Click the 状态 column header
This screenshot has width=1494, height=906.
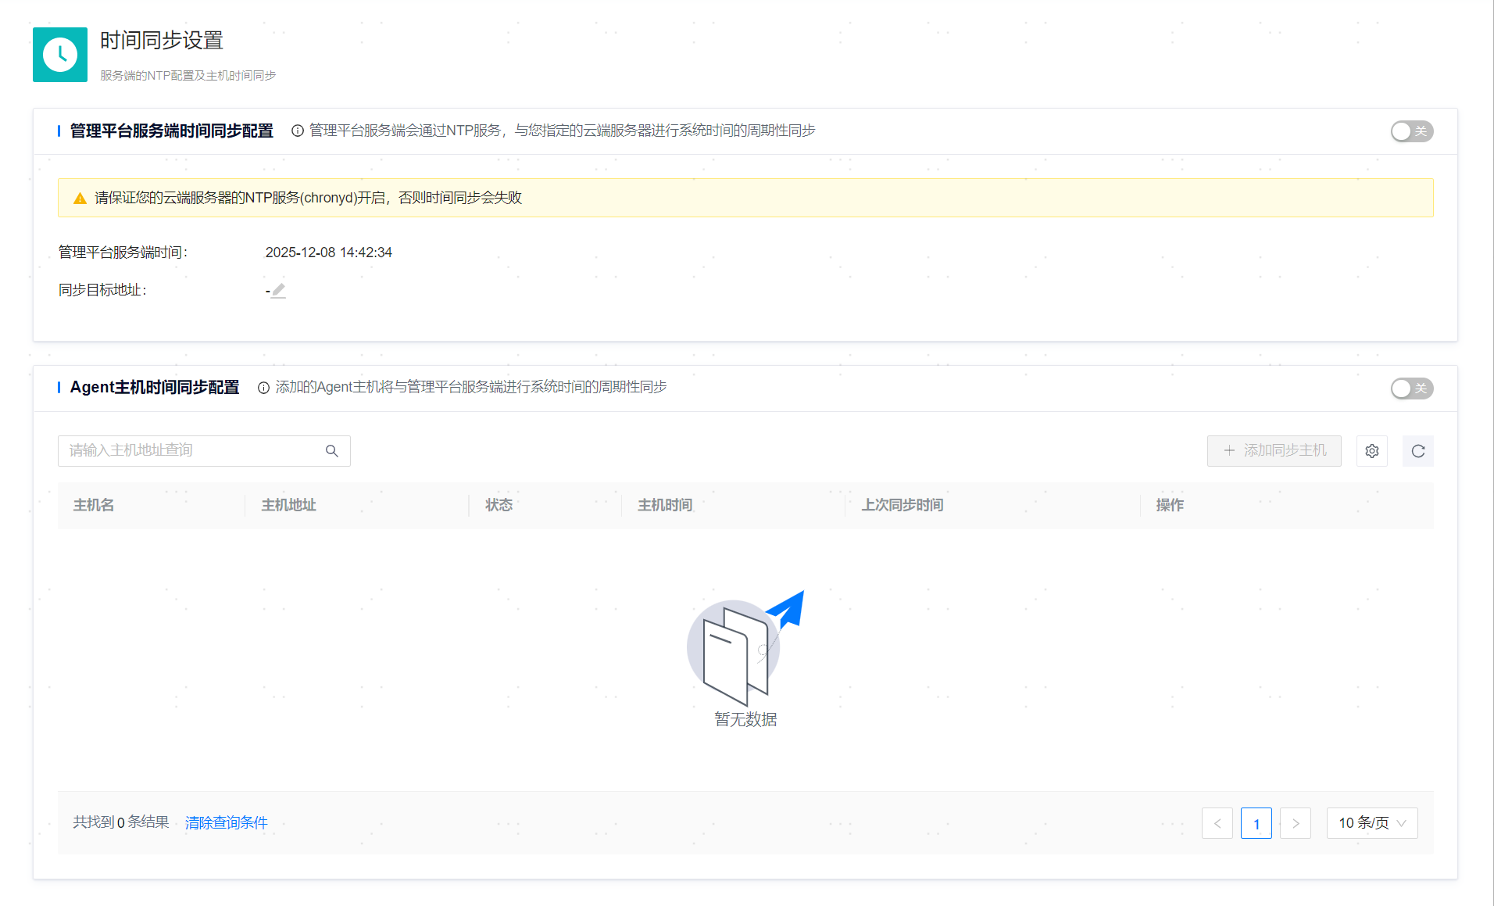click(x=499, y=506)
